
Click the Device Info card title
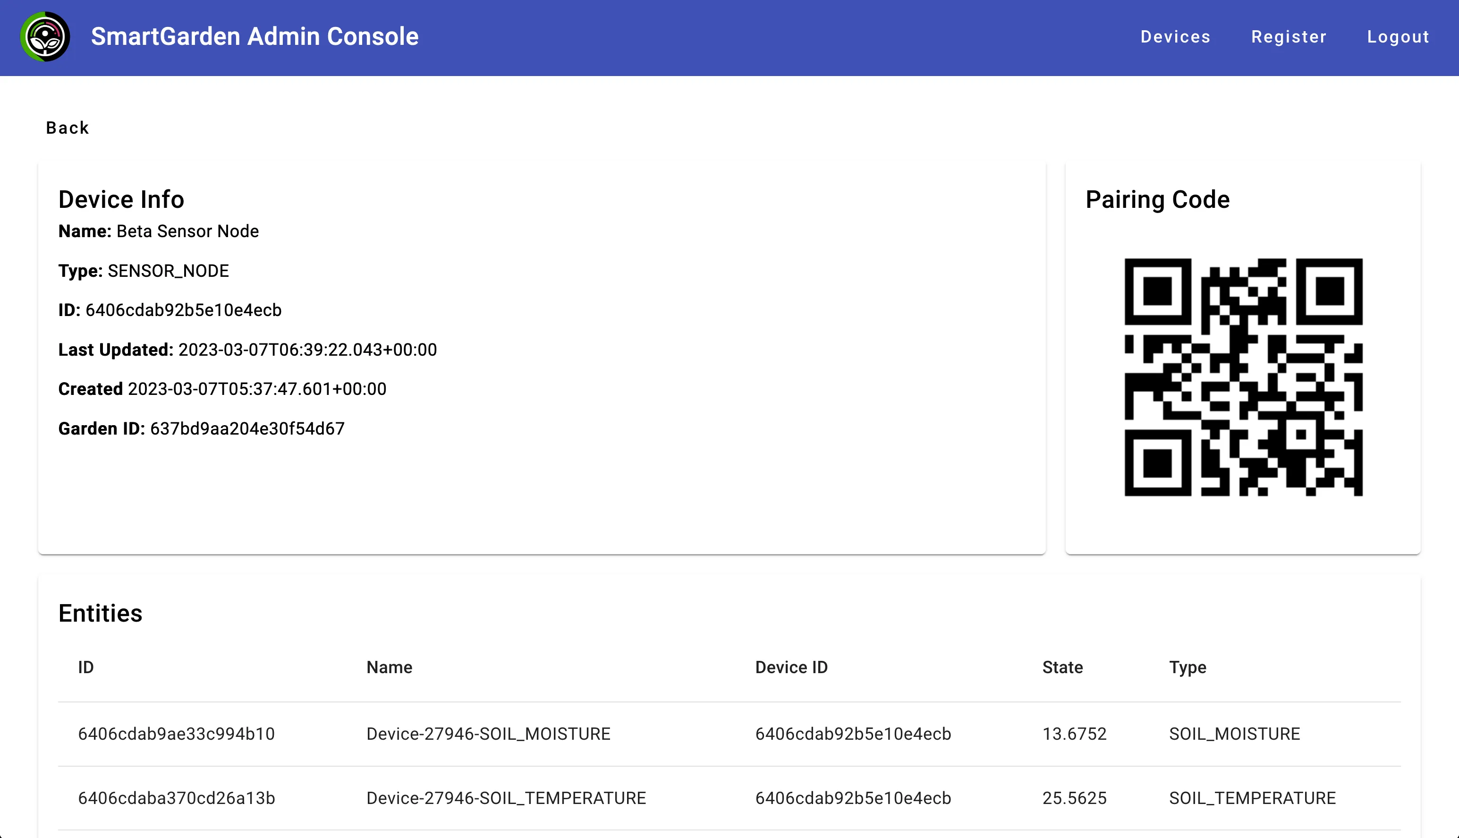(121, 199)
